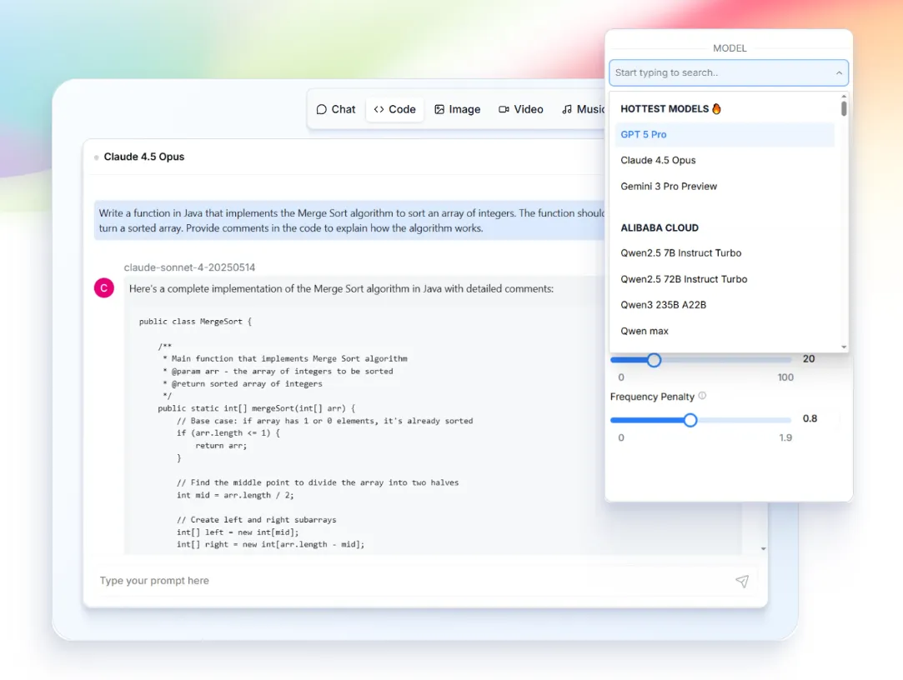Viewport: 903px width, 680px height.
Task: Collapse the model search dropdown chevron
Action: [839, 73]
